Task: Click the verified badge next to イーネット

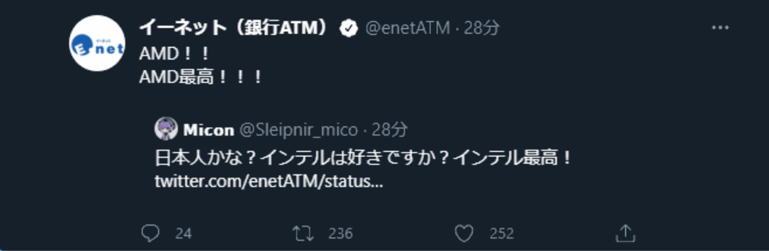Action: point(349,28)
